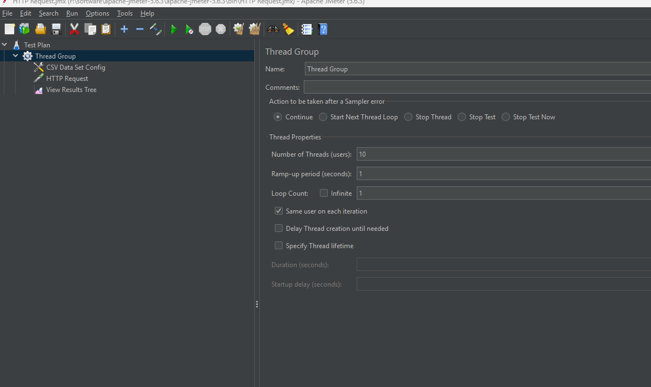Enable the Infinite loop checkbox
Screen dimensions: 651x387
(324, 193)
